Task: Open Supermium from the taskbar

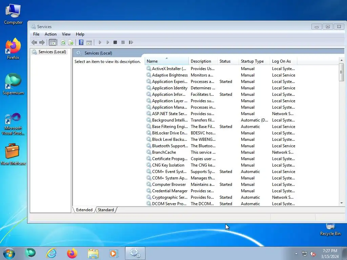Action: pos(30,253)
